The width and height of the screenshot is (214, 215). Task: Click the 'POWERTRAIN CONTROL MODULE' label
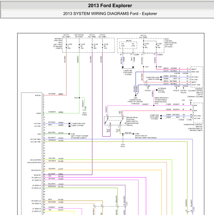(x=193, y=126)
